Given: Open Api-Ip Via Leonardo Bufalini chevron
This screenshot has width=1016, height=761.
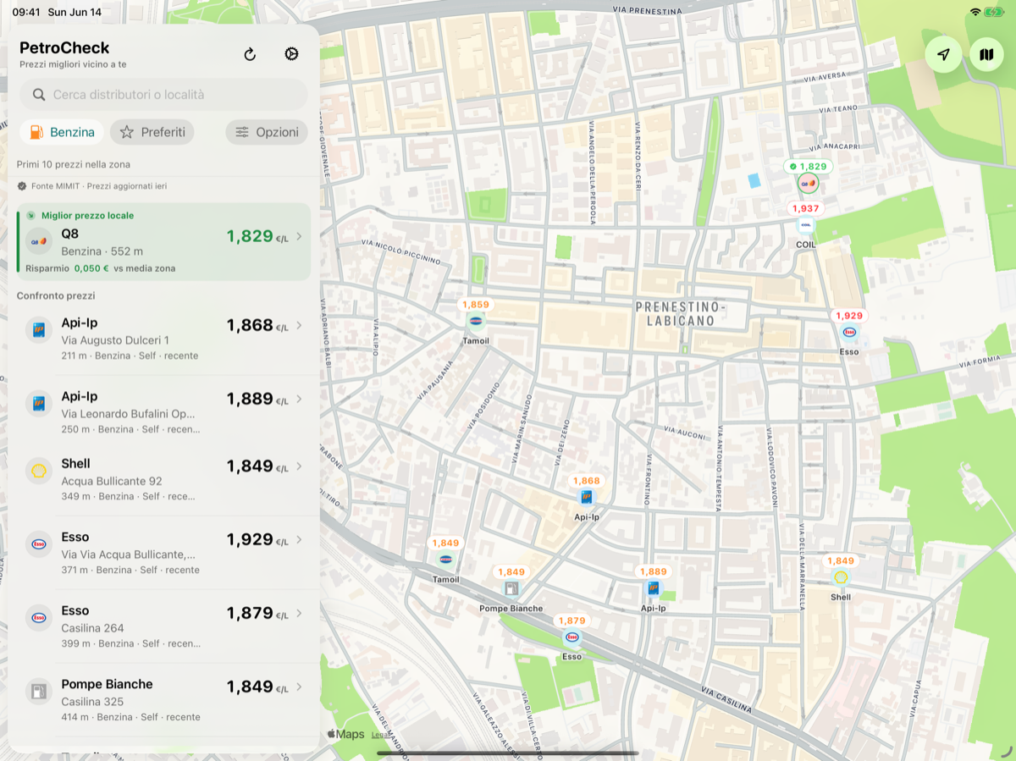Looking at the screenshot, I should pyautogui.click(x=299, y=399).
